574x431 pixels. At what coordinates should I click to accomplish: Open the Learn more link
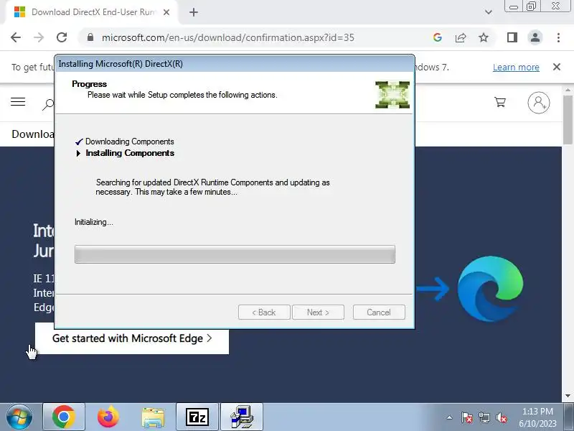(516, 67)
